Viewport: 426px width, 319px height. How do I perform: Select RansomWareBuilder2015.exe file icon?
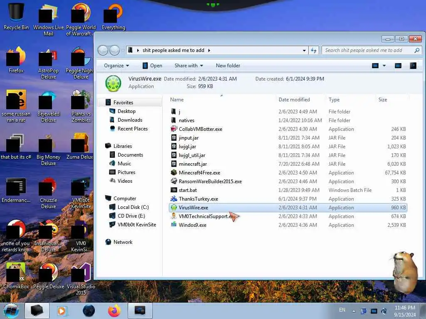173,181
